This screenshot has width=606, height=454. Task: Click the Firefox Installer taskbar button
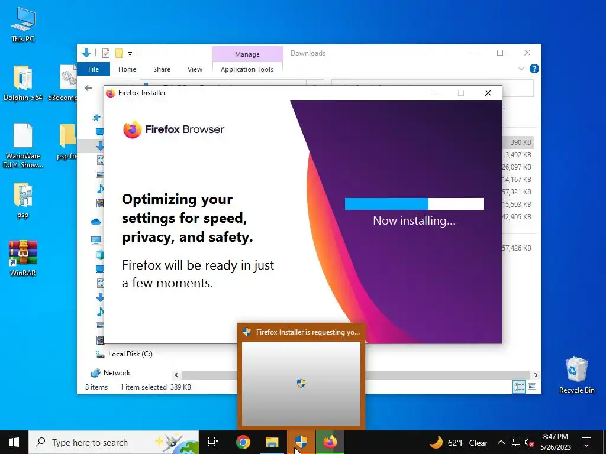coord(330,442)
